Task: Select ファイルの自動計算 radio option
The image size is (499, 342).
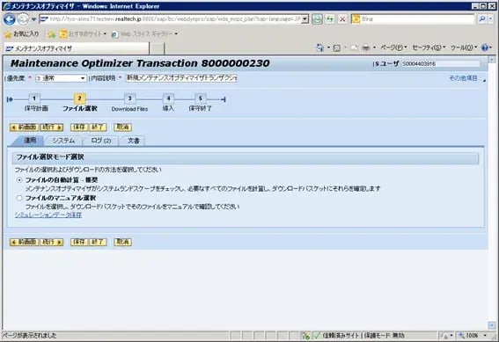Action: pos(19,180)
